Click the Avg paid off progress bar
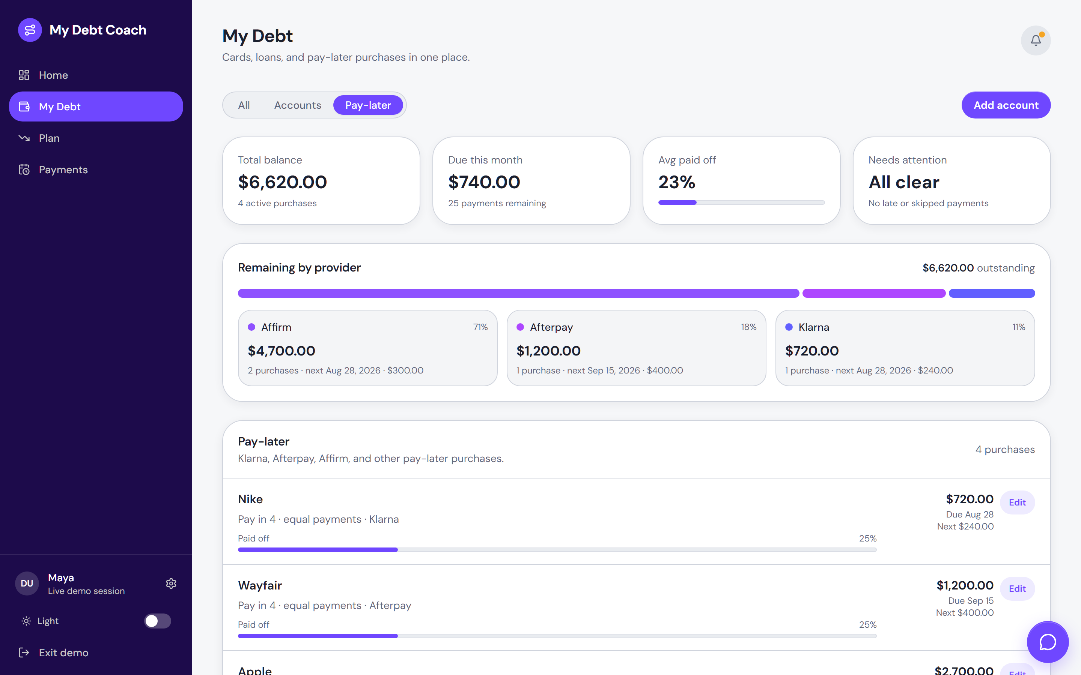 (x=741, y=202)
